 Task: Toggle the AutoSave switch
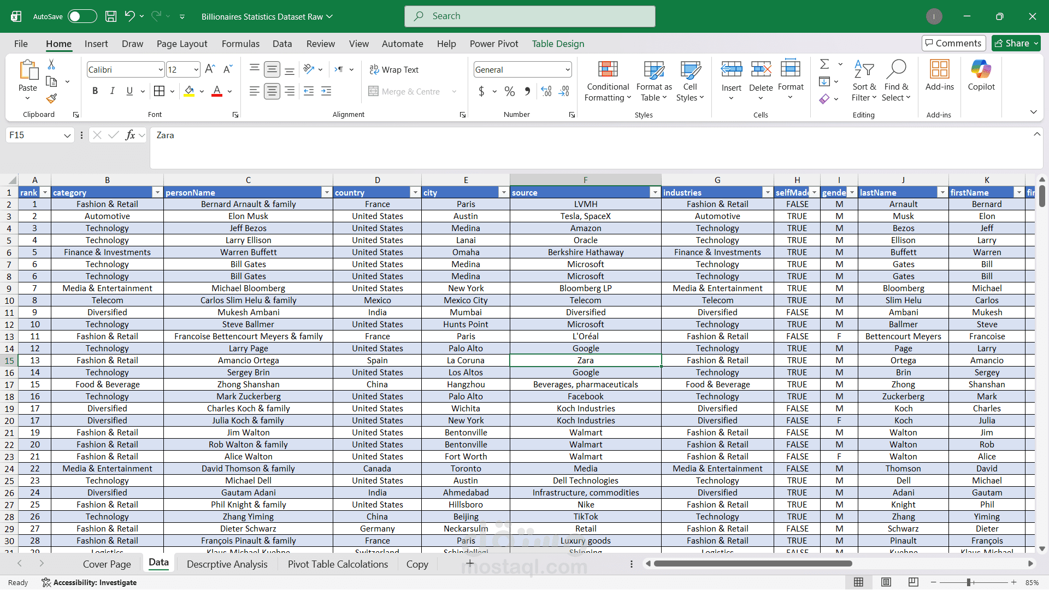coord(82,16)
